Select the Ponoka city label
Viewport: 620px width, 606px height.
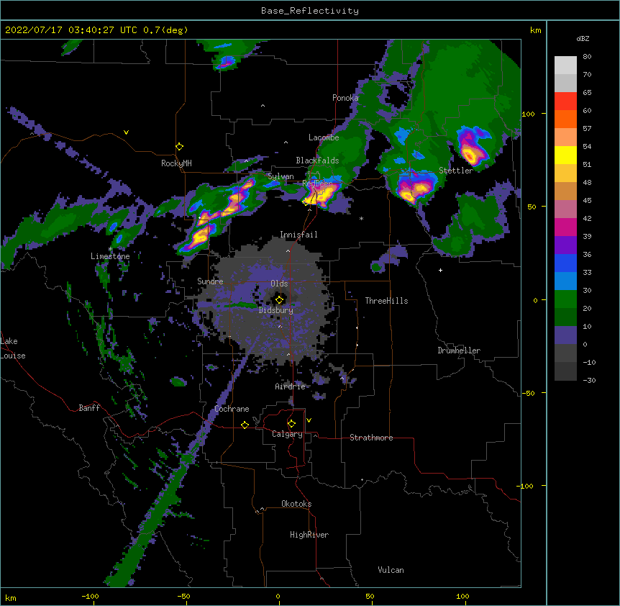[345, 98]
